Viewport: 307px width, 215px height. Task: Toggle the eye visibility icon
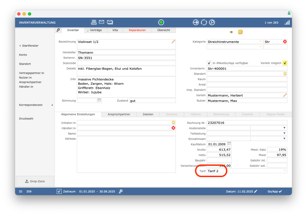coord(231,32)
